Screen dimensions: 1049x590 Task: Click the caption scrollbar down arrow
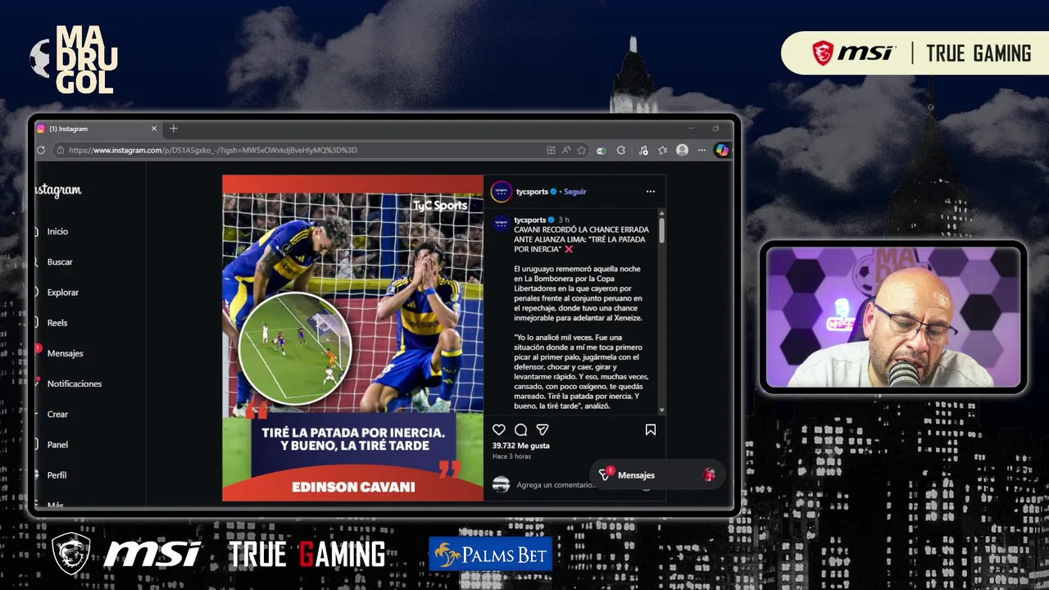(661, 411)
